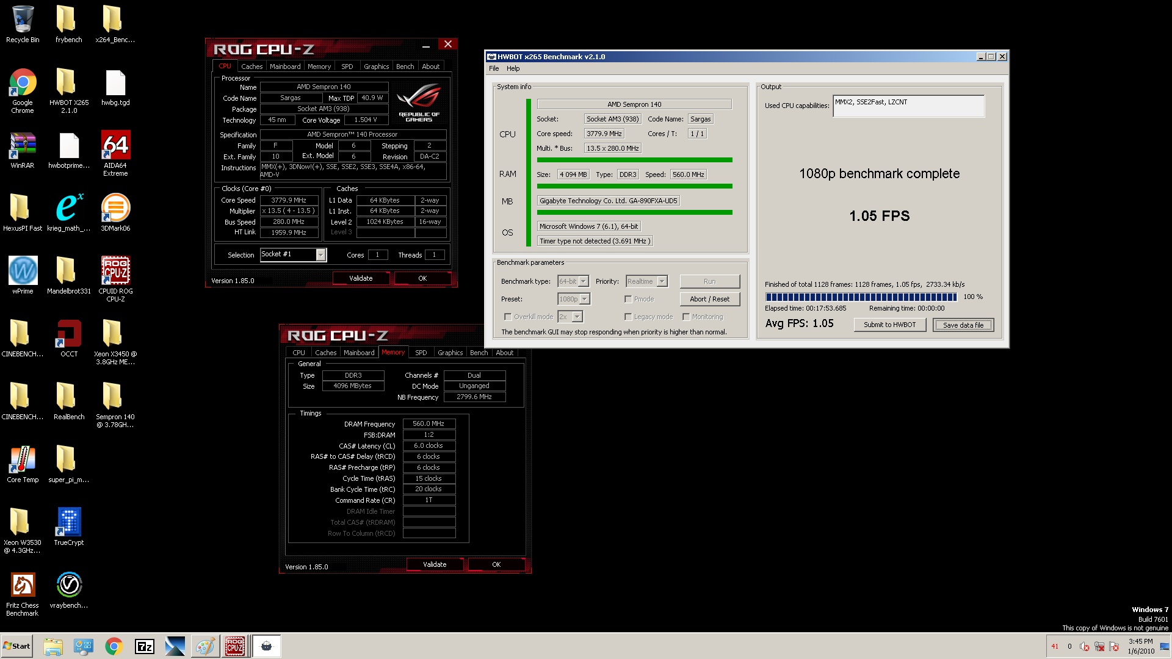This screenshot has width=1172, height=659.
Task: Click the DRAM Frequency 560.0 MHz value
Action: (429, 423)
